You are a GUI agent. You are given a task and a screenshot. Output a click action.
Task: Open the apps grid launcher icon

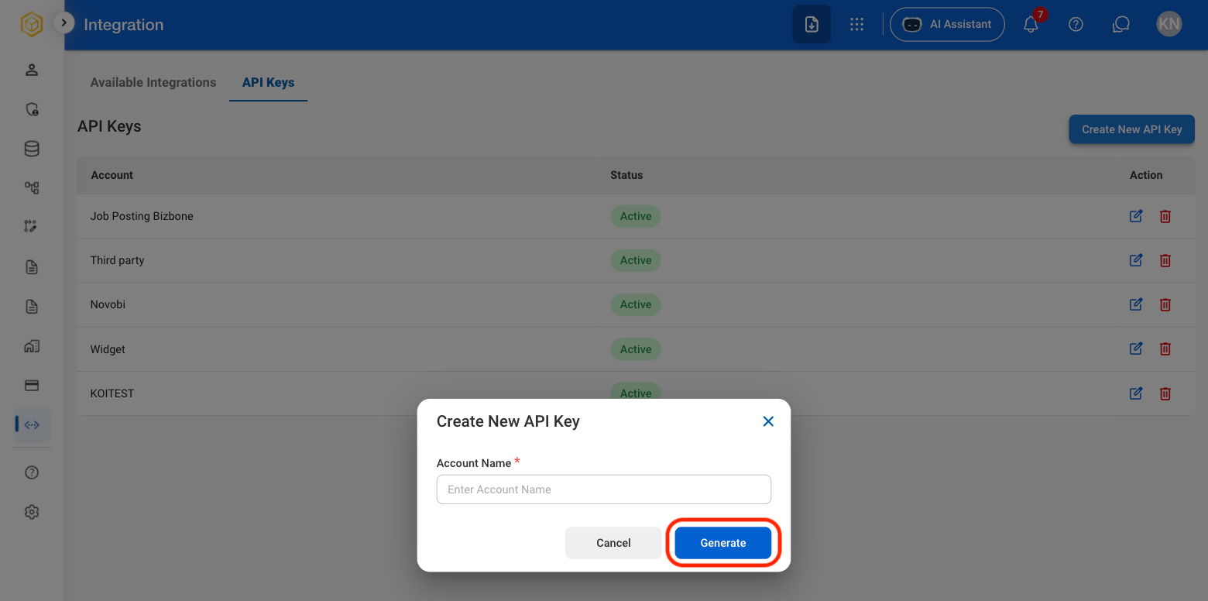(856, 24)
